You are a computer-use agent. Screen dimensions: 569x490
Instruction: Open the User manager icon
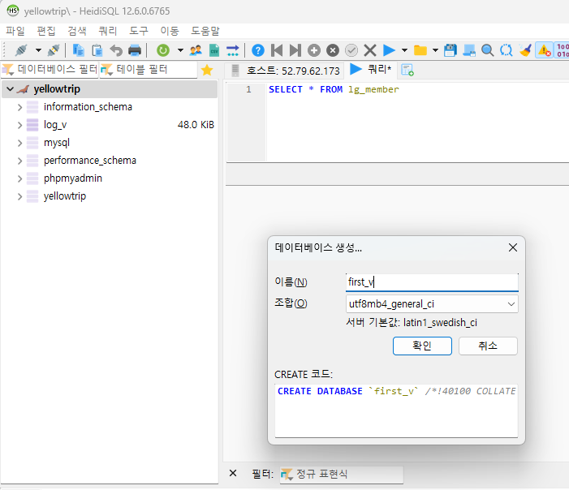click(x=196, y=50)
